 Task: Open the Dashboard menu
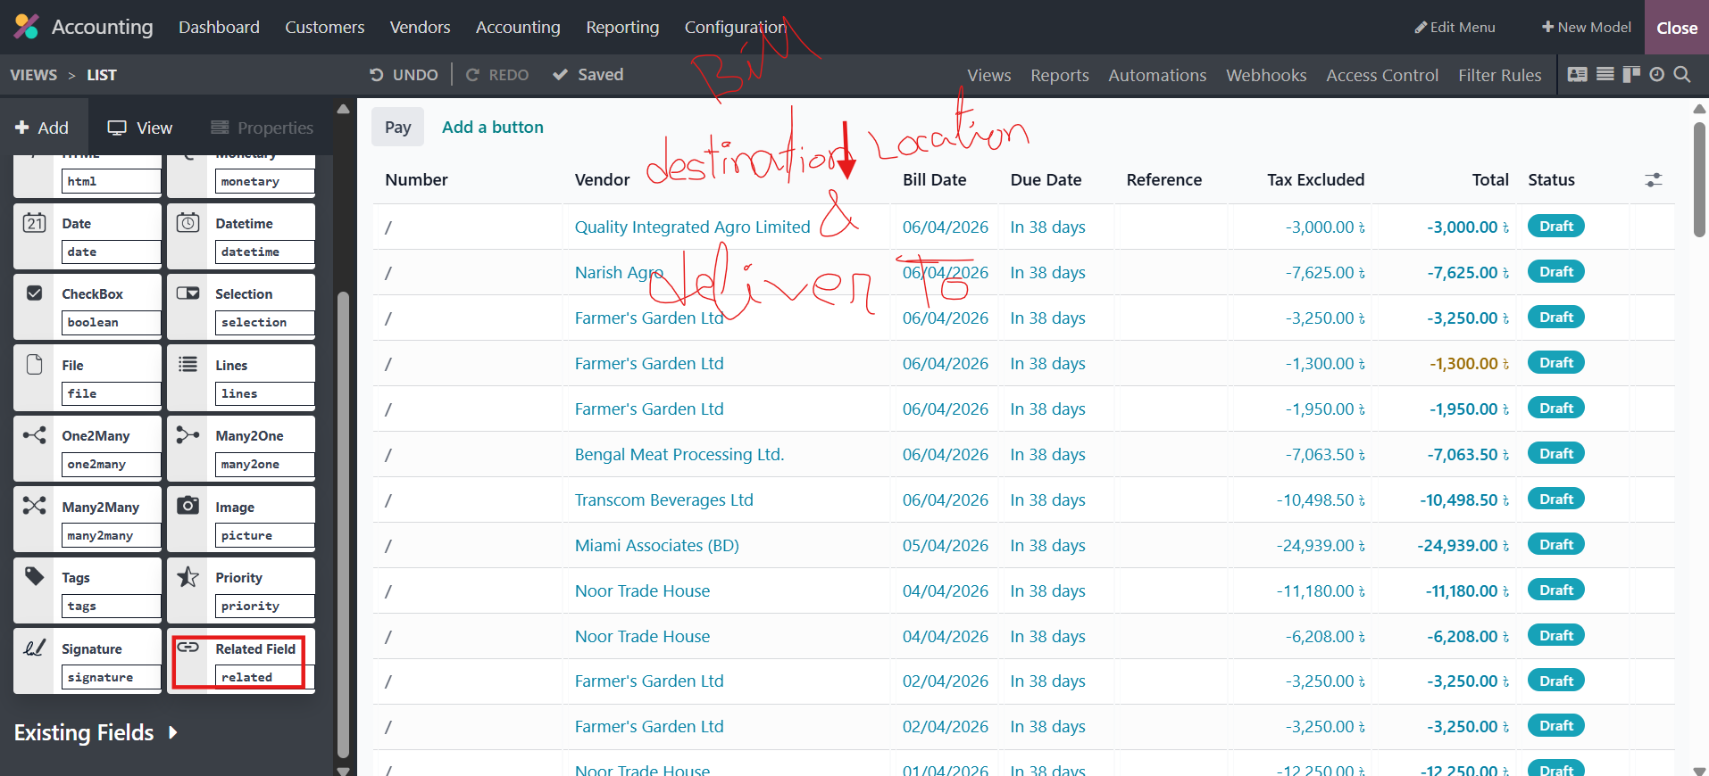click(219, 28)
